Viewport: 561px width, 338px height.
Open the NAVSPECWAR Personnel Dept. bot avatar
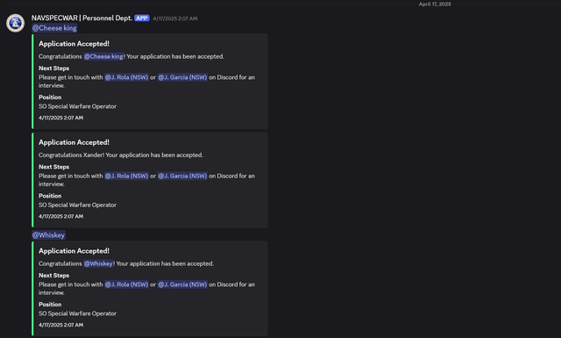point(16,24)
